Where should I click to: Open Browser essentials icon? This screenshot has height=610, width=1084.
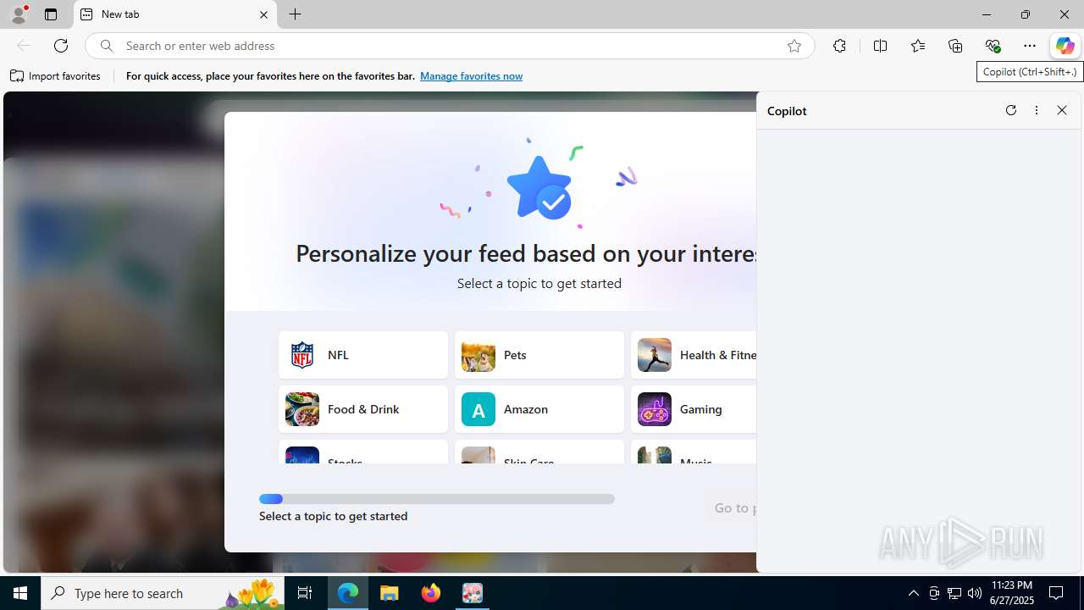pos(993,46)
